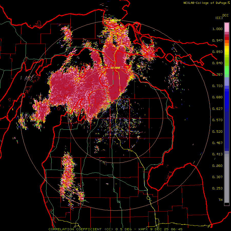231x231 pixels.
Task: Pick the bright yellow color bar segment
Action: pyautogui.click(x=227, y=51)
